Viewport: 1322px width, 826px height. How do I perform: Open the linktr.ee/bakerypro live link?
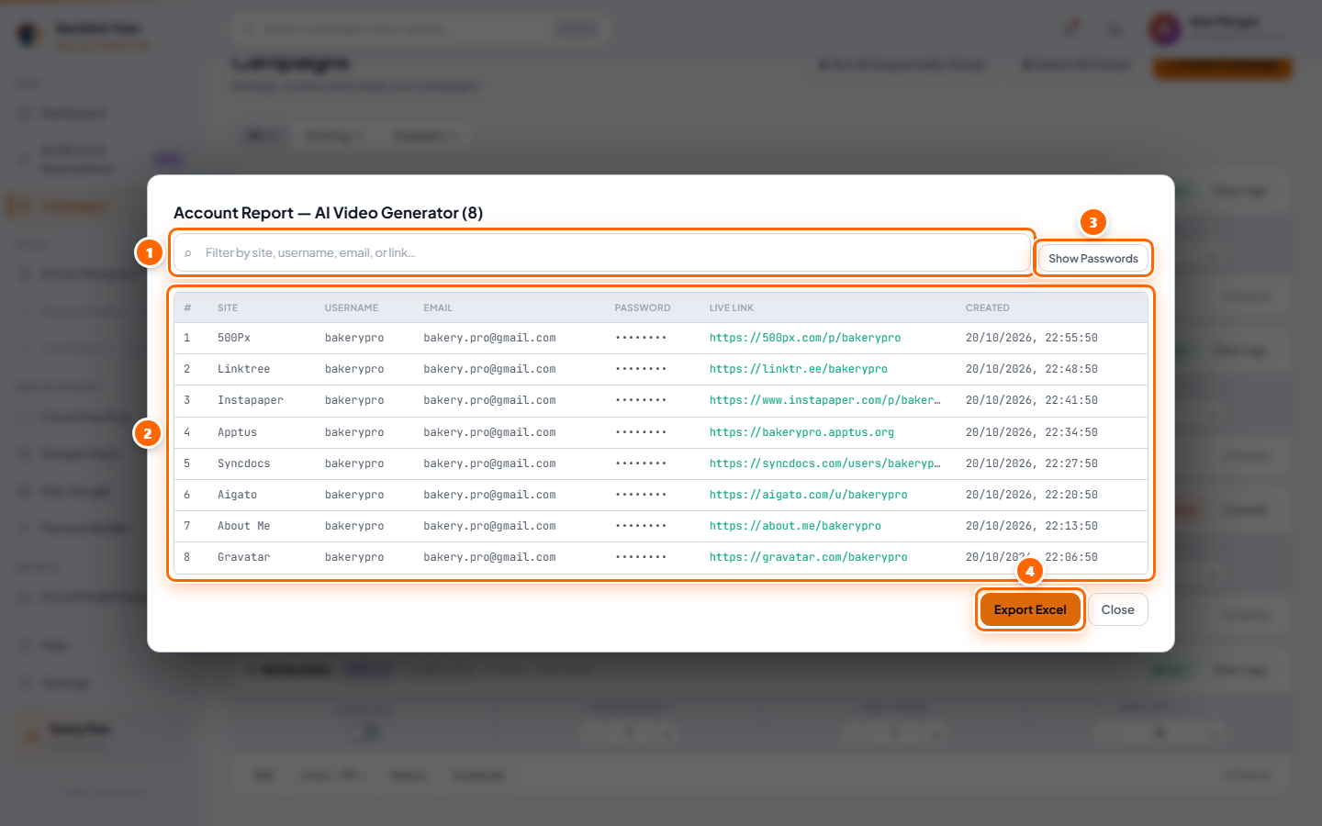pyautogui.click(x=798, y=369)
